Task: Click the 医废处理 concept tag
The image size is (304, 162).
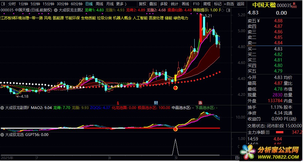Action: [156, 18]
